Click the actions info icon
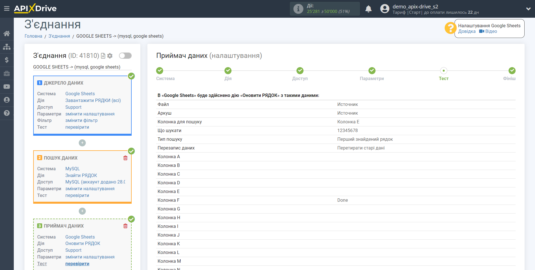 pyautogui.click(x=298, y=9)
